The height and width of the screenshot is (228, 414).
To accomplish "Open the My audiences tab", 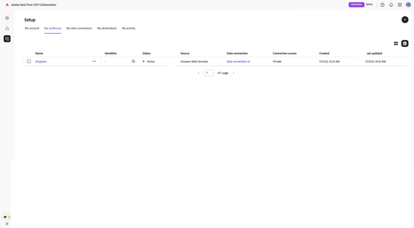I will tap(52, 28).
